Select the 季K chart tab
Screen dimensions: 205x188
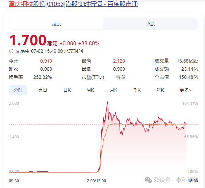[137, 90]
